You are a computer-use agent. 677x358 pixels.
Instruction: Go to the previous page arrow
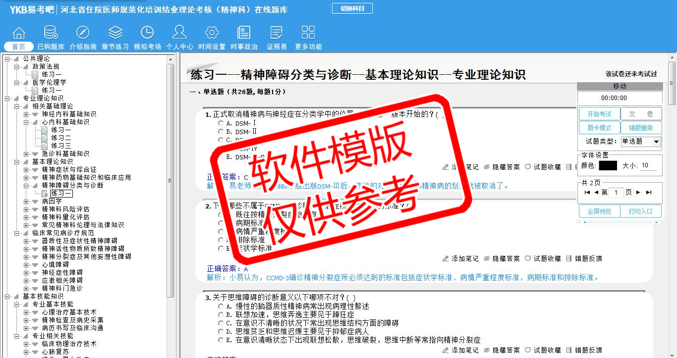(596, 193)
